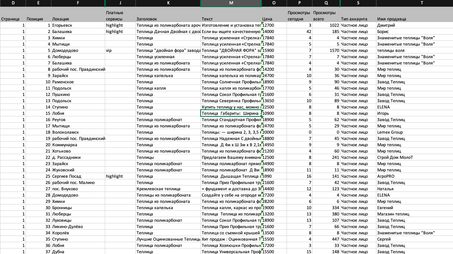Select column D header

click(13, 3)
